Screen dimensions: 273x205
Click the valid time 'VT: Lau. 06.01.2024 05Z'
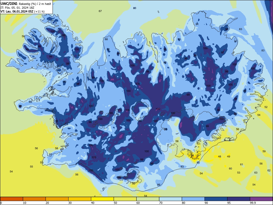click(x=17, y=11)
